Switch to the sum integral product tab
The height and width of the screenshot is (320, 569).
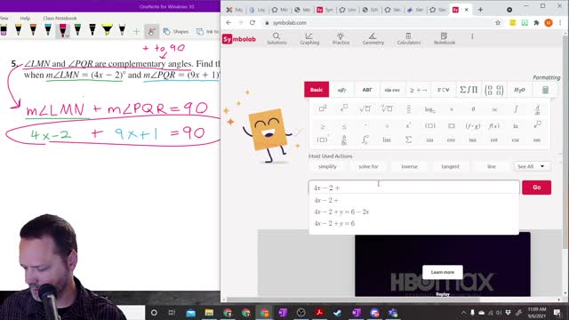469,90
